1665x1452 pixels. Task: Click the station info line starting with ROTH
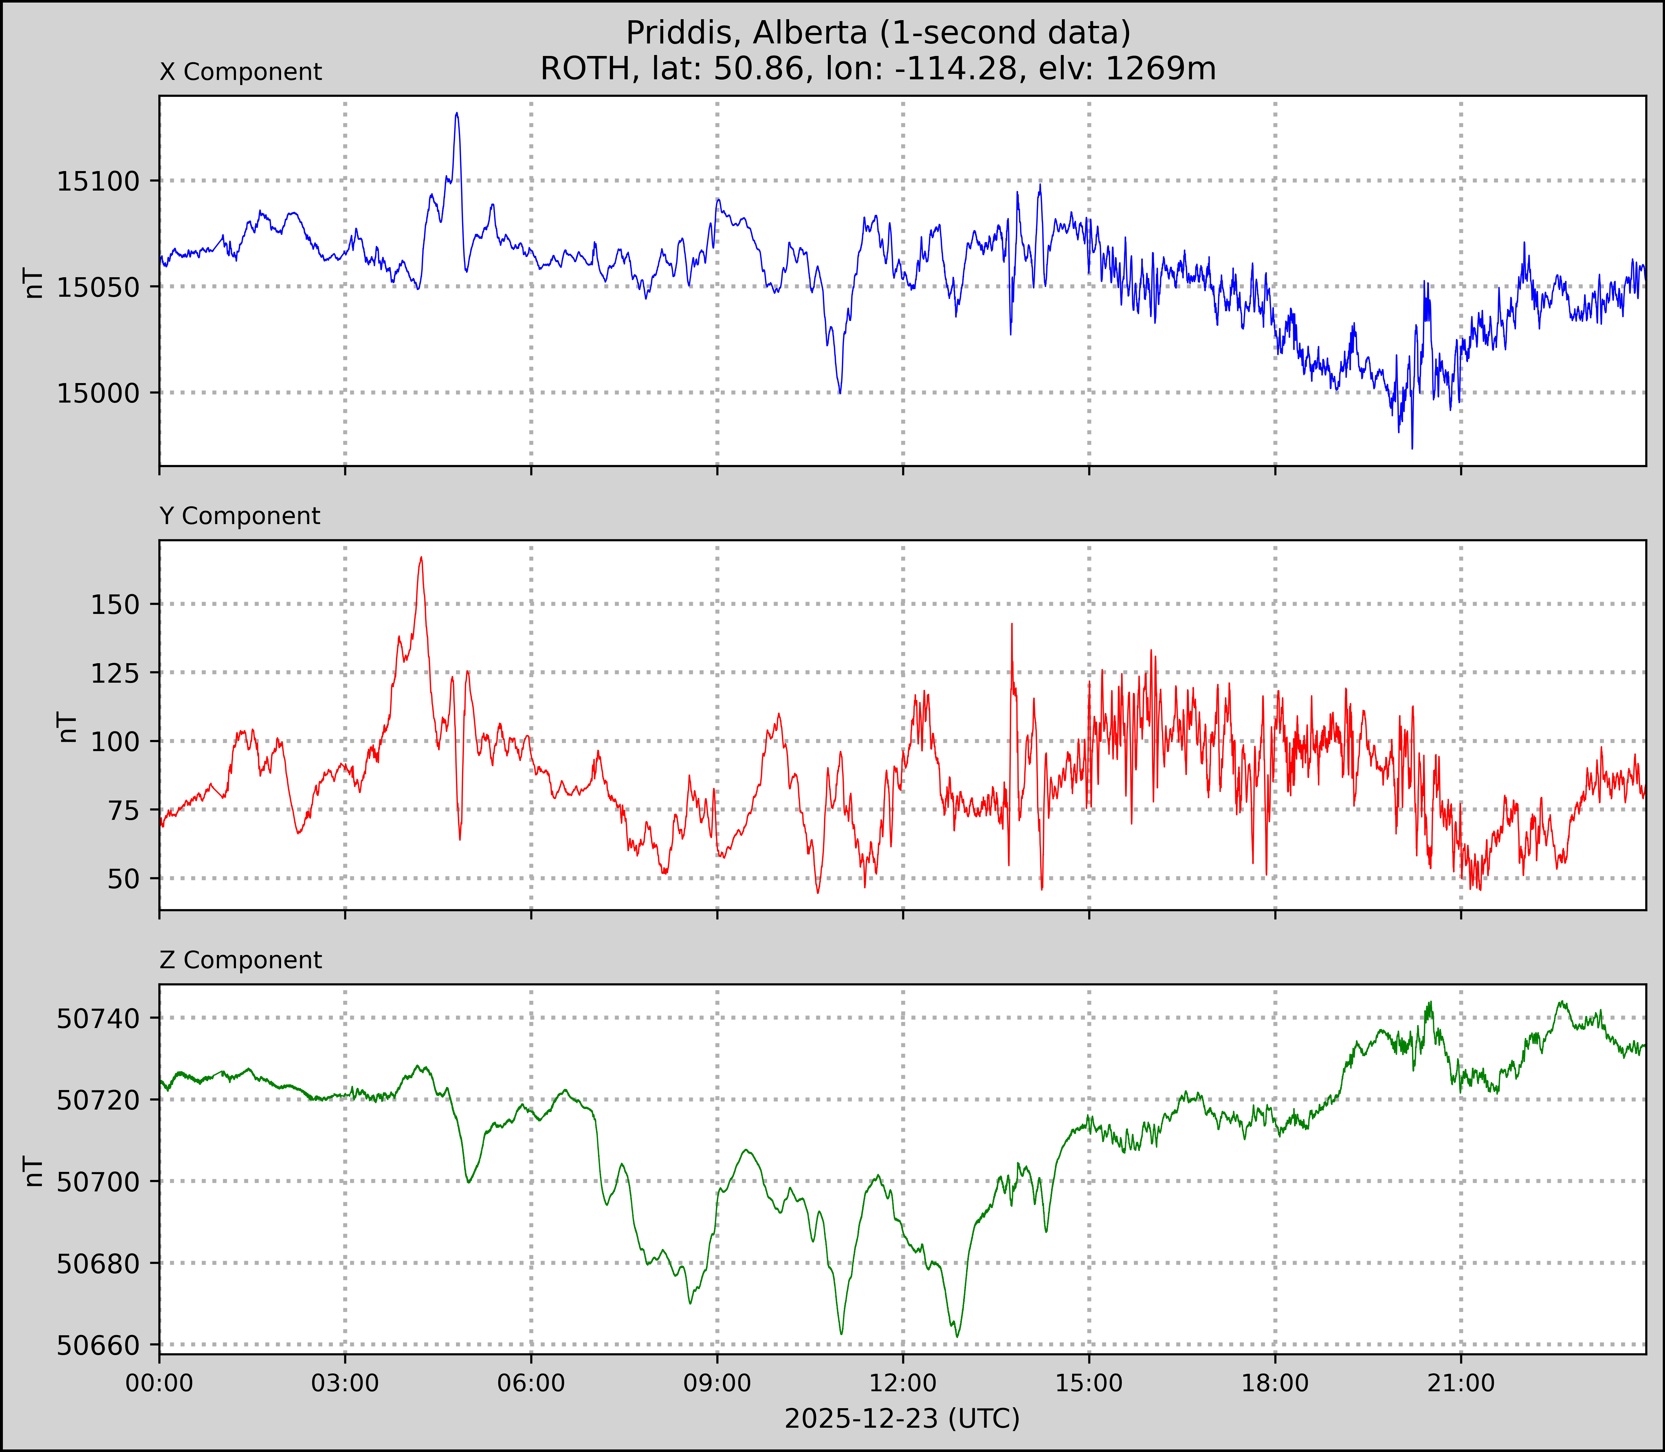(878, 69)
